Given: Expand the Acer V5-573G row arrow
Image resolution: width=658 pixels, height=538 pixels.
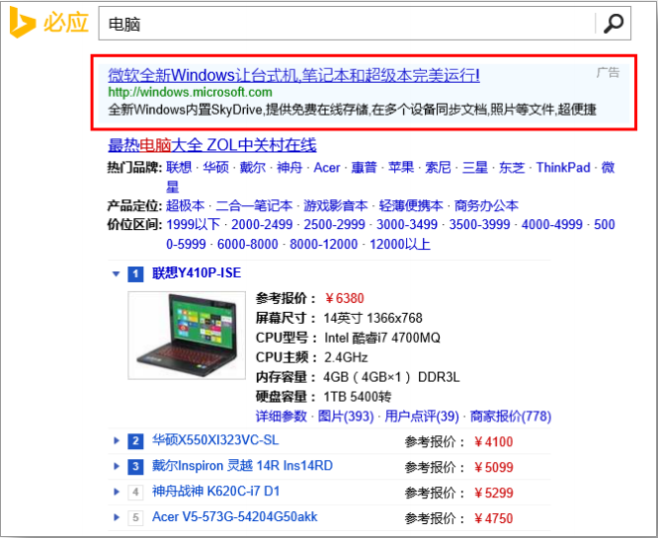Looking at the screenshot, I should coord(116,517).
